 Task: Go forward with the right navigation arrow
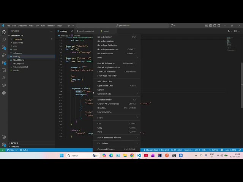point(73,25)
